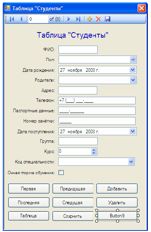Select the record position box in navigator
Viewport: 151px width, 232px height.
click(38, 19)
